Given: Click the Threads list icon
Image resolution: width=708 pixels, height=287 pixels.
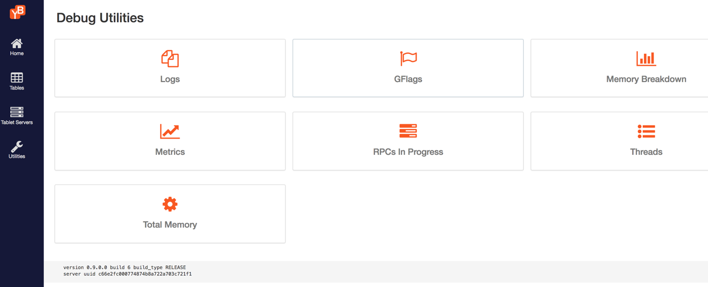Looking at the screenshot, I should point(645,131).
